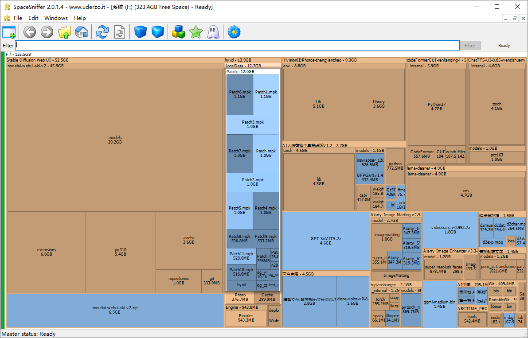Open the Edit menu
The image size is (528, 338).
[x=33, y=18]
